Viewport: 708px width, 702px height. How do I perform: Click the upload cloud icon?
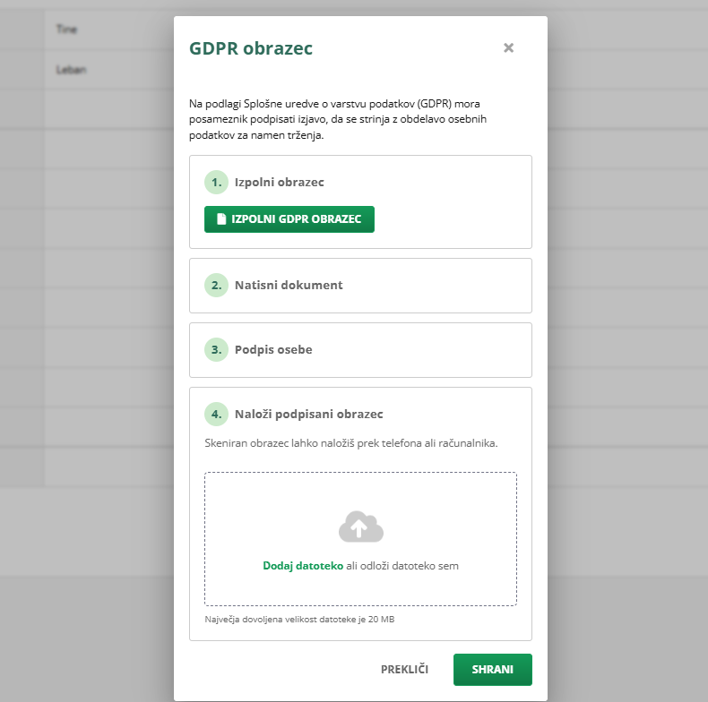coord(361,526)
